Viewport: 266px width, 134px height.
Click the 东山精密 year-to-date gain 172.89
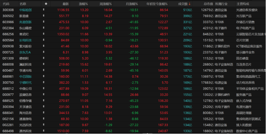point(163,28)
